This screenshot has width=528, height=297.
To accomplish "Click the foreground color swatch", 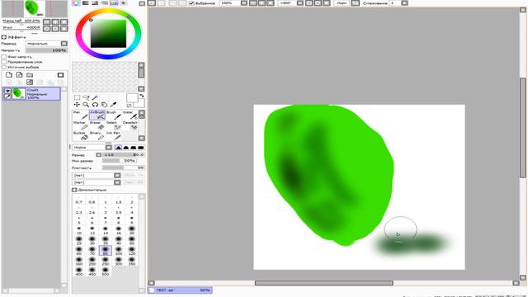I will pos(132,98).
